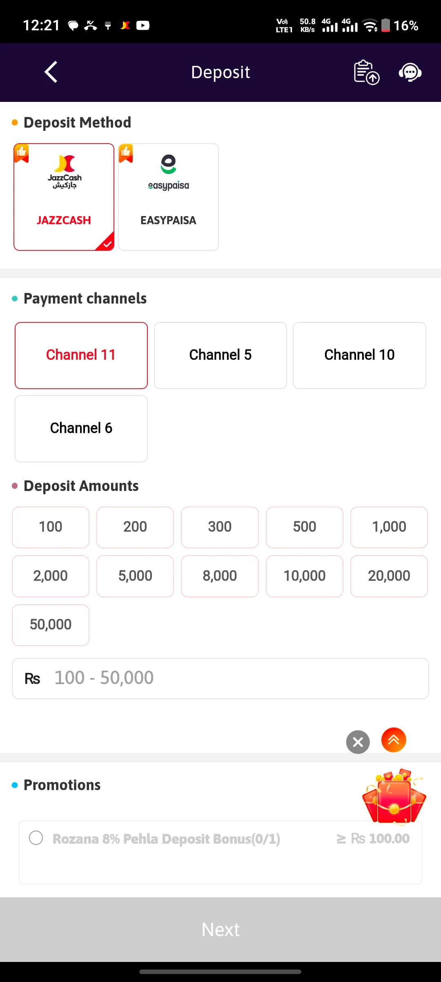The image size is (441, 982).
Task: Tap the Next button
Action: click(220, 930)
